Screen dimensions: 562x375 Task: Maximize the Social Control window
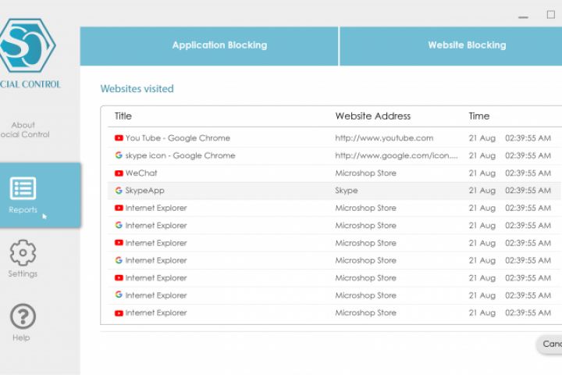click(551, 14)
